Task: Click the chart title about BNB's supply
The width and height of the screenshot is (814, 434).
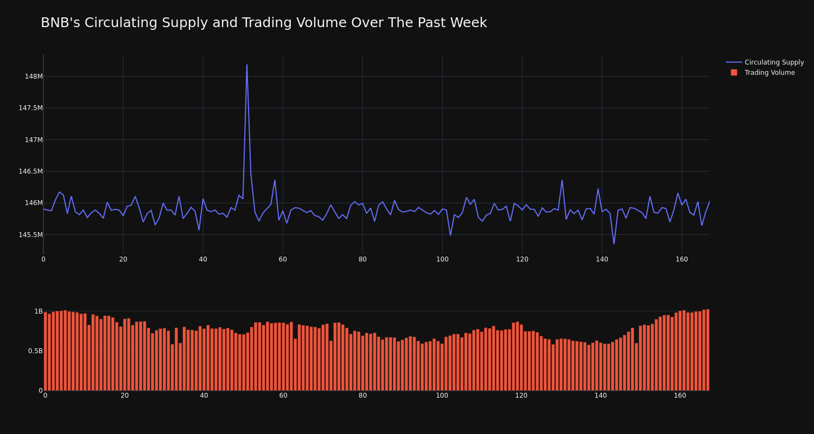Action: (264, 23)
